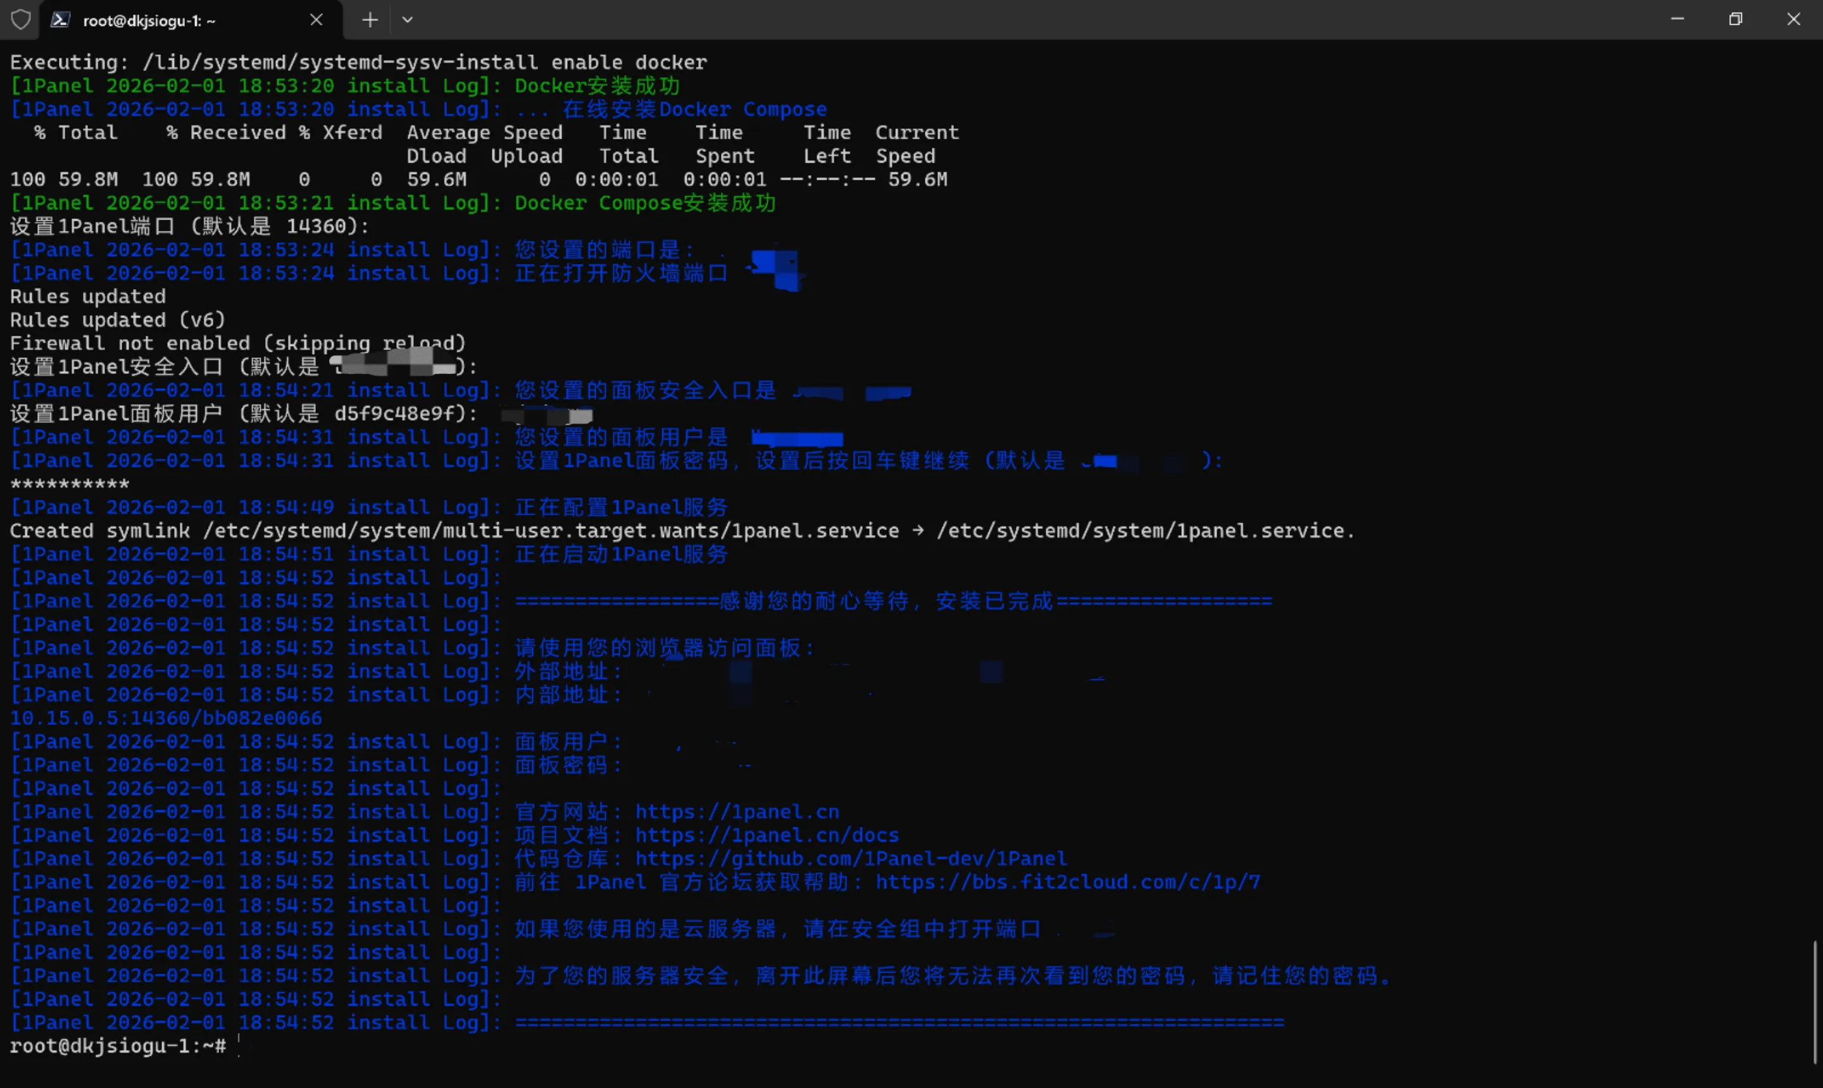Click the '正在打开防火墙端口' log line

tap(369, 273)
